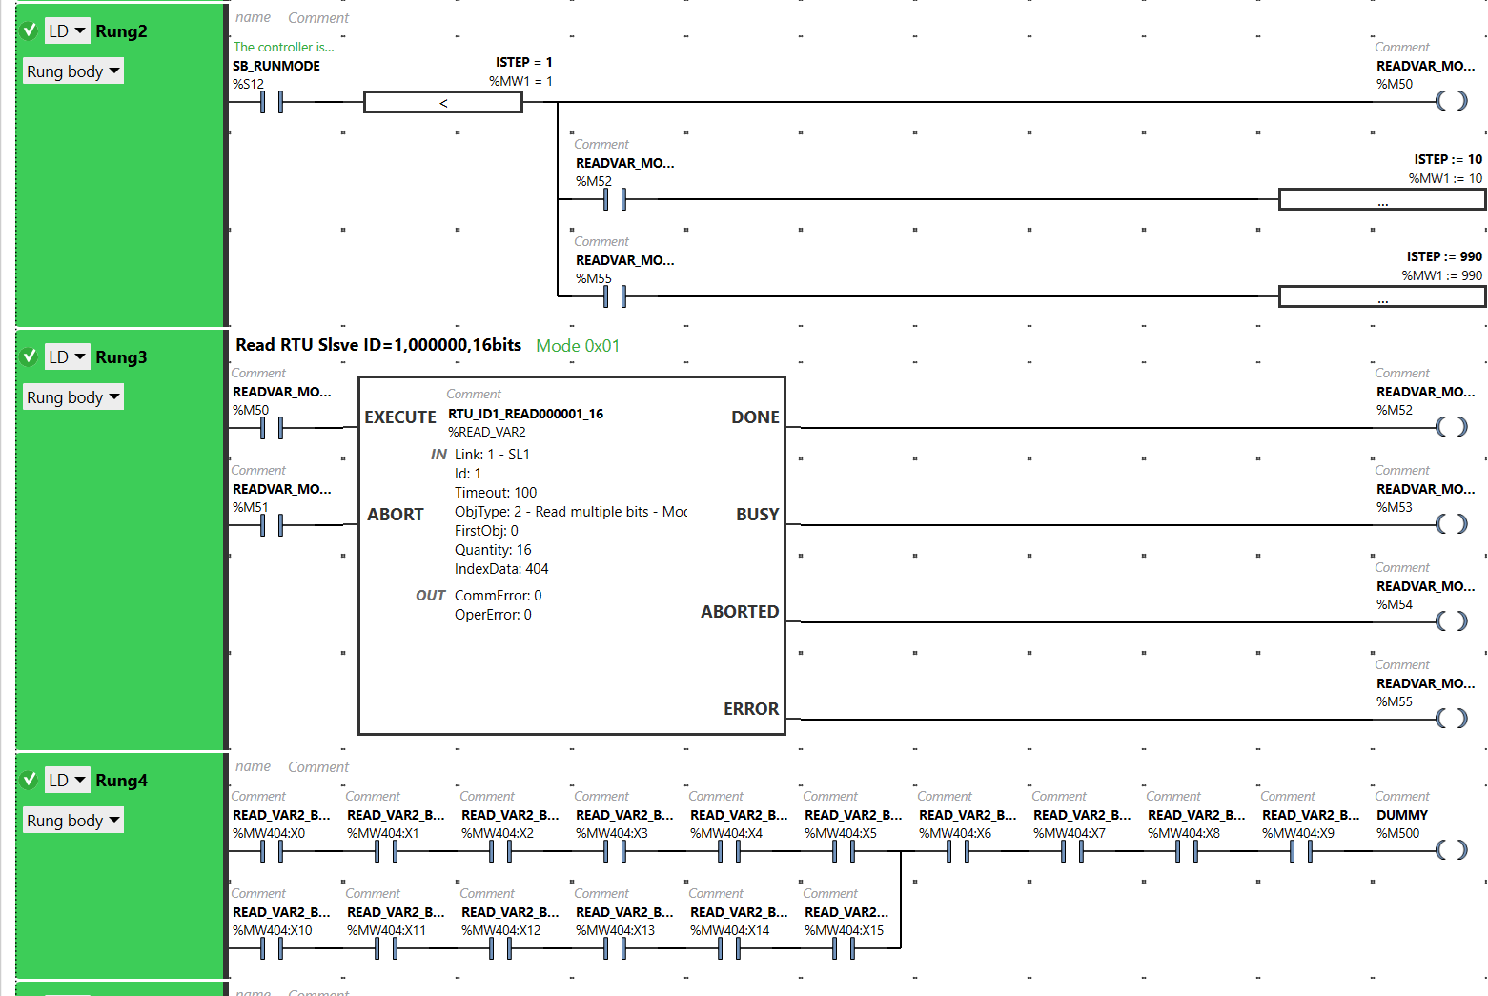Open the LD language dropdown for Rung3
The height and width of the screenshot is (996, 1488).
pyautogui.click(x=67, y=356)
